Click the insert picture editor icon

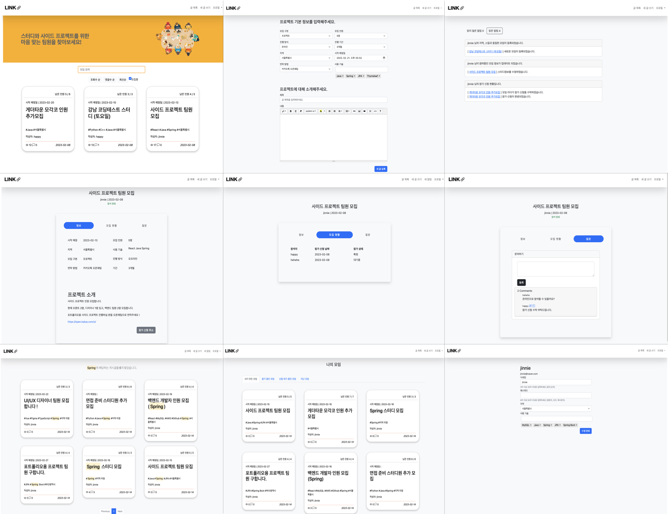point(359,111)
